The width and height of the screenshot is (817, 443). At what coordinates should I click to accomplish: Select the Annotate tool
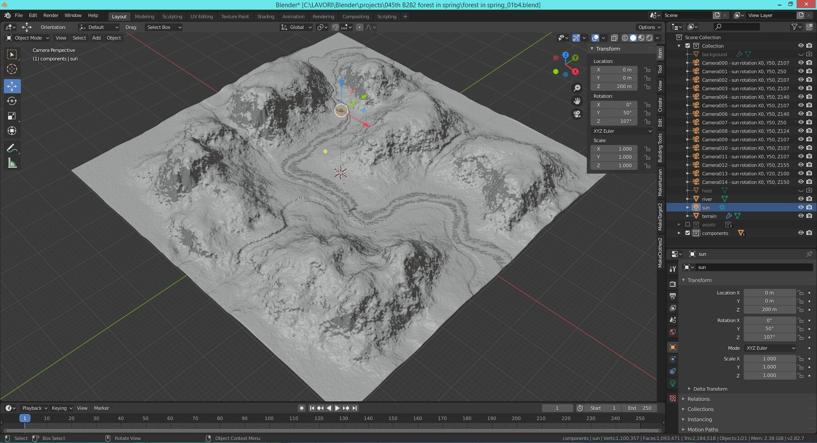click(12, 147)
